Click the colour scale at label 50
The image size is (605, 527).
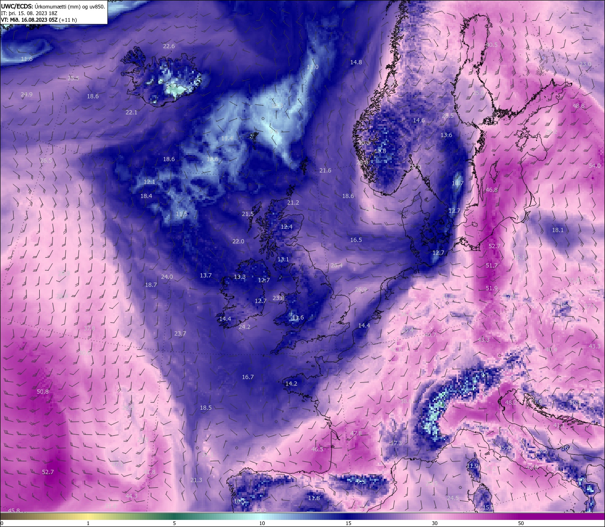520,523
